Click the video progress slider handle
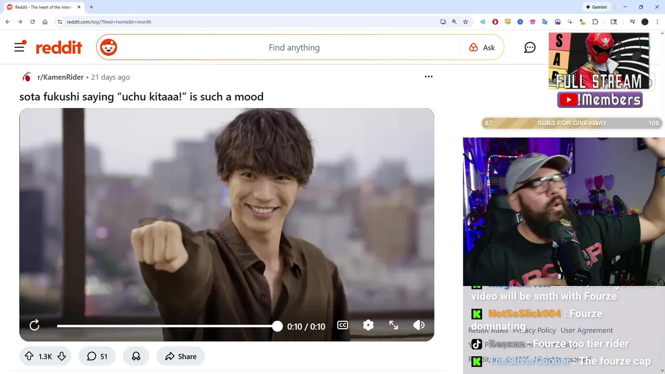The height and width of the screenshot is (374, 665). click(x=277, y=326)
